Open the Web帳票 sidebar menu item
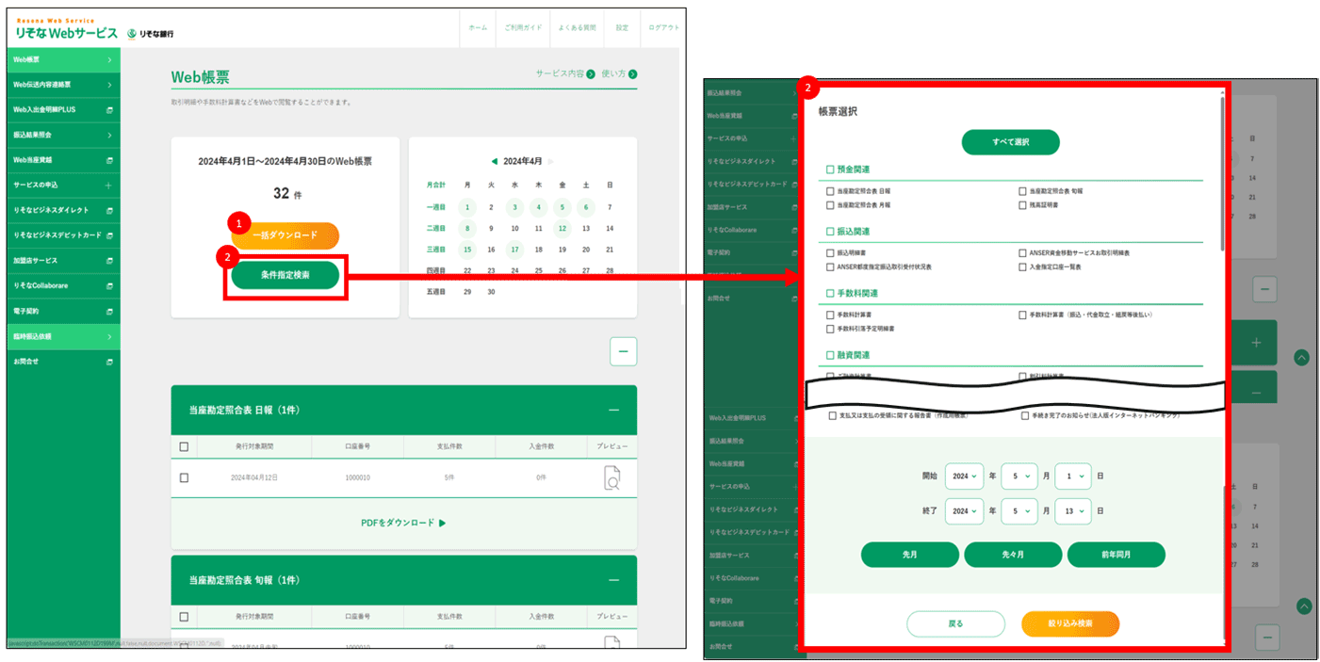This screenshot has height=662, width=1320. point(63,59)
